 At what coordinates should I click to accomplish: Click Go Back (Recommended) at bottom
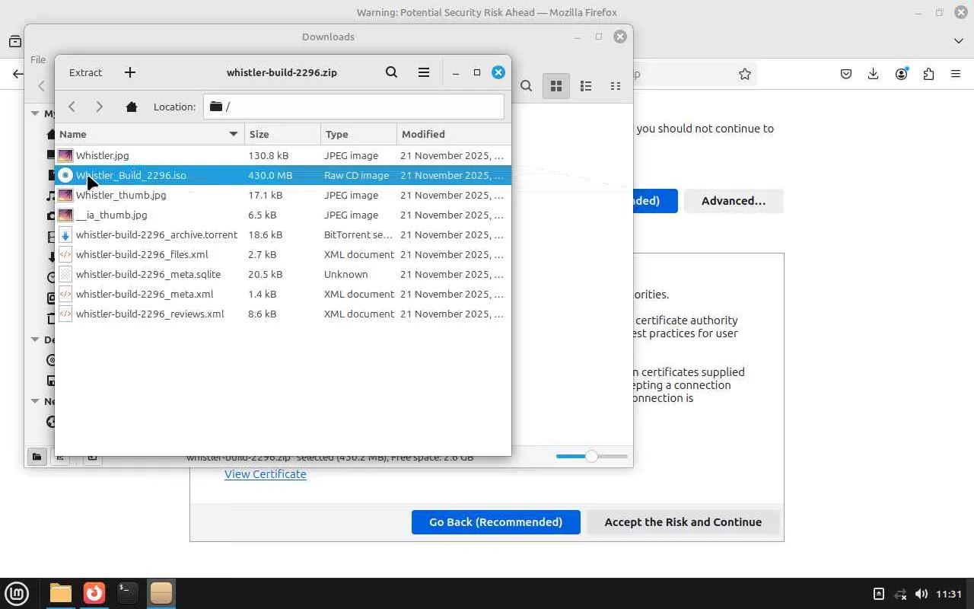pos(496,522)
